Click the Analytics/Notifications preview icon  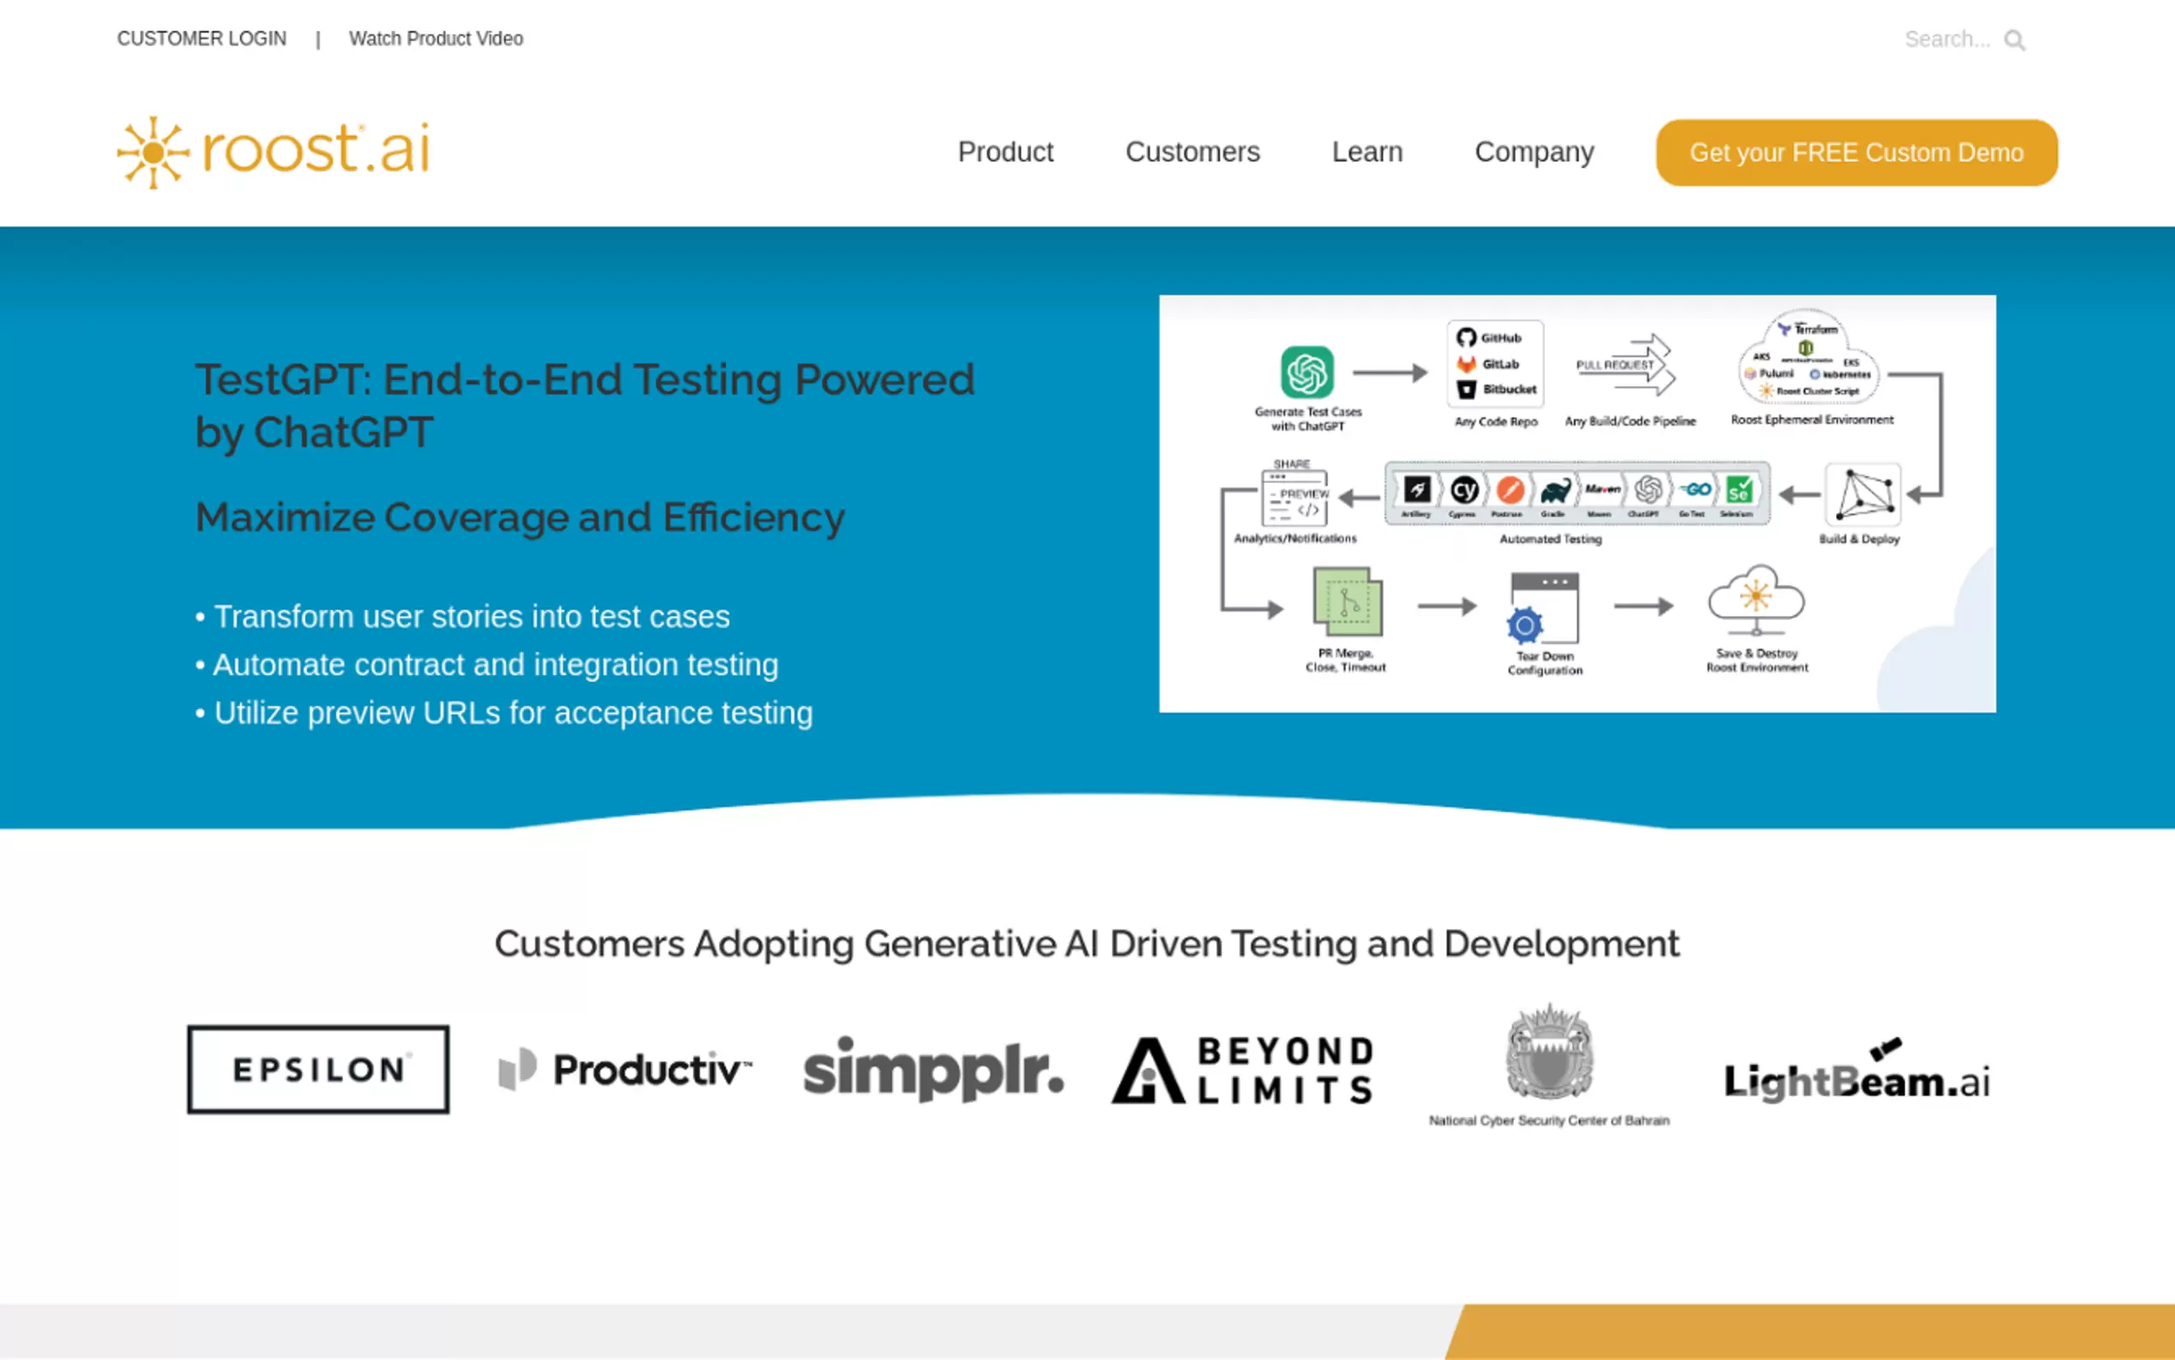point(1295,498)
